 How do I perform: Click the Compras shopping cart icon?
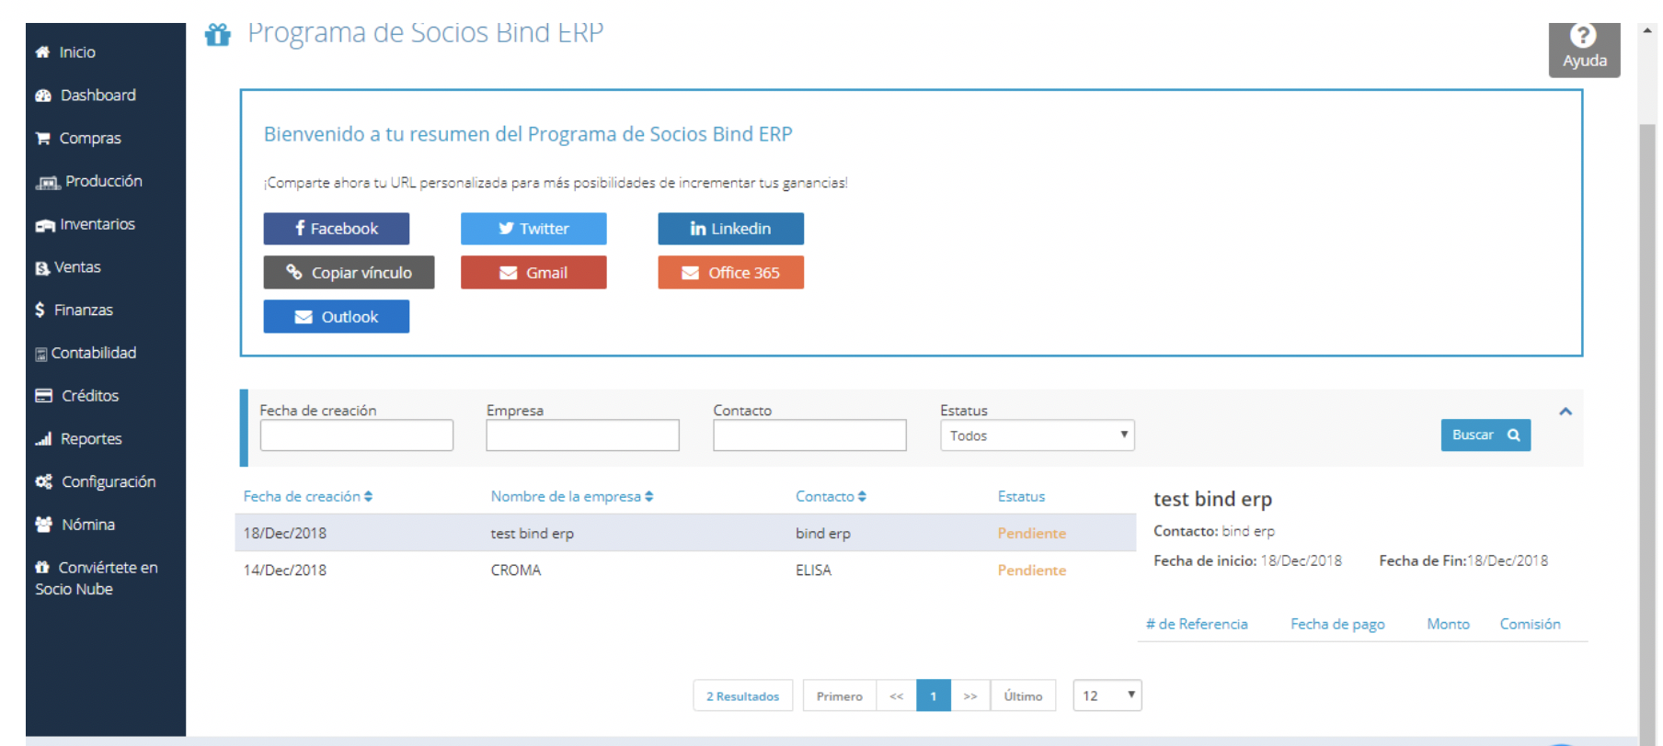coord(42,139)
